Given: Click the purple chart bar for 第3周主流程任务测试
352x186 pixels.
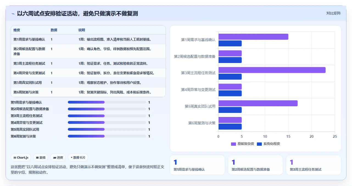Looking at the screenshot, I should (272, 70).
